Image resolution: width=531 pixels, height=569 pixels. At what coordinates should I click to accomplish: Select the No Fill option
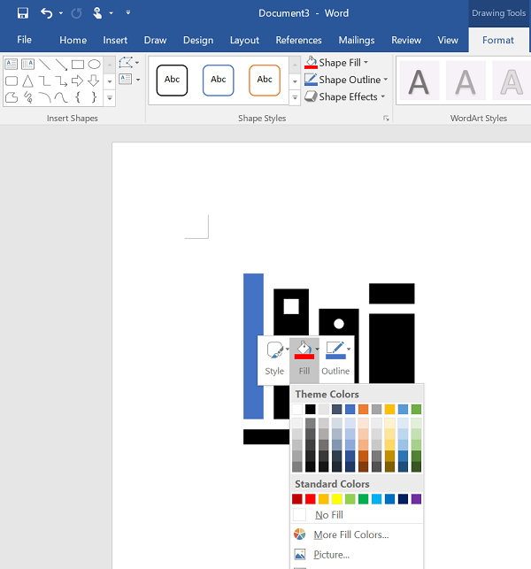click(328, 515)
